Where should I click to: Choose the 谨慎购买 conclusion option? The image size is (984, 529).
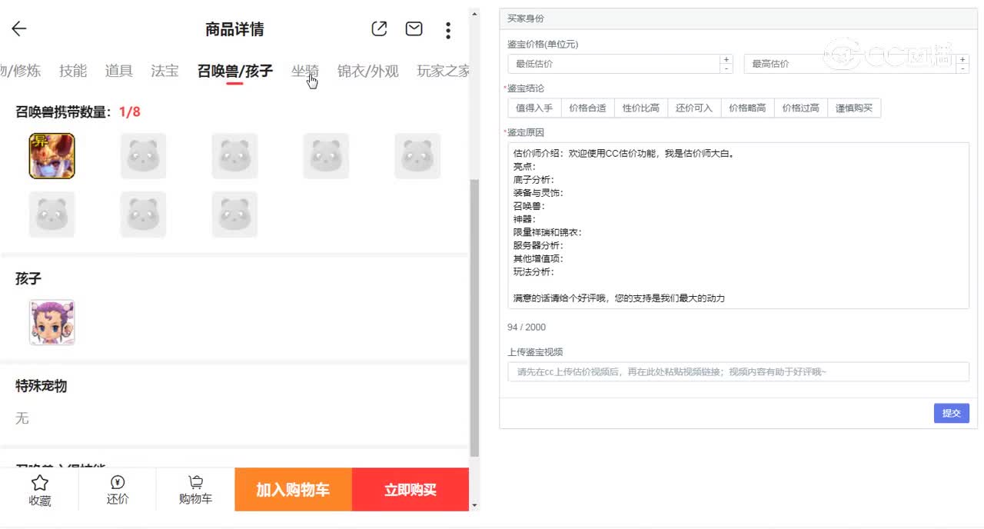[854, 108]
